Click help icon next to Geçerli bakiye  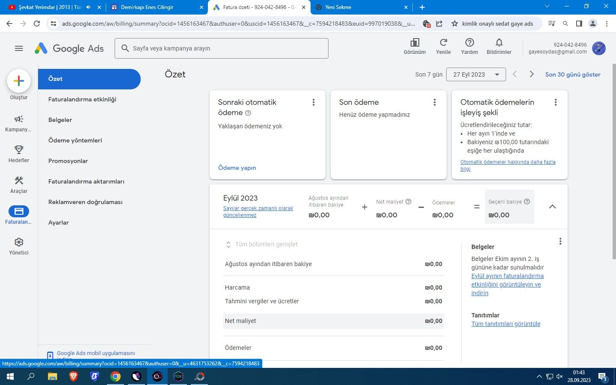click(x=527, y=201)
